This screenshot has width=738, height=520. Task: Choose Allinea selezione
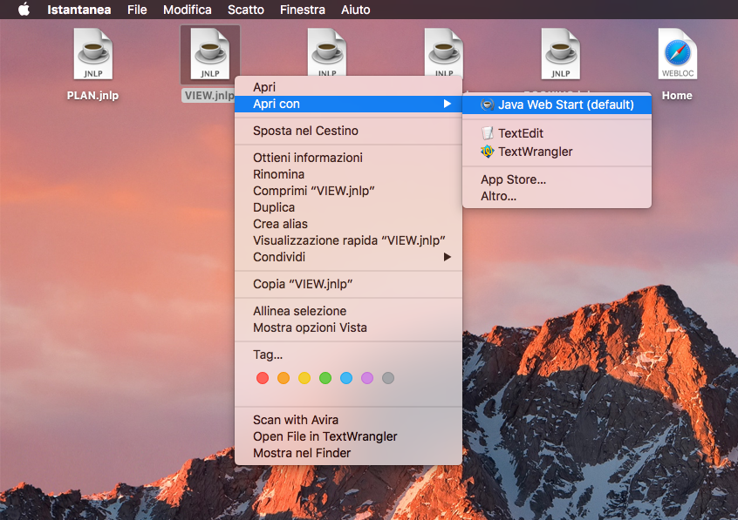tap(348, 311)
